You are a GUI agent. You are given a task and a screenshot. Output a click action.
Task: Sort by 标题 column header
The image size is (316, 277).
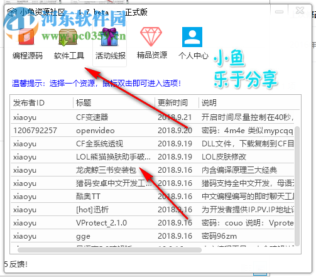84,103
